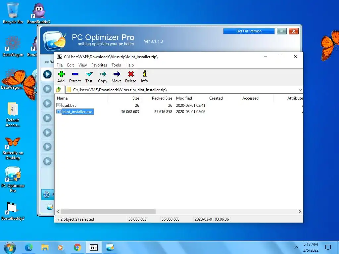Click the PC Optimizer Pro taskbar icon
Viewport: 339px width, 254px height.
pos(110,247)
